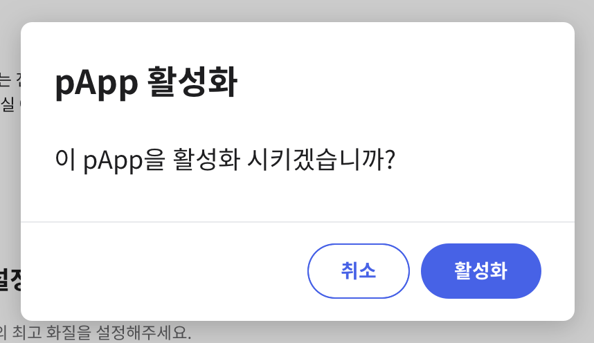The width and height of the screenshot is (594, 343).
Task: Click the word 활성화 in the confirmation question
Action: pos(206,159)
